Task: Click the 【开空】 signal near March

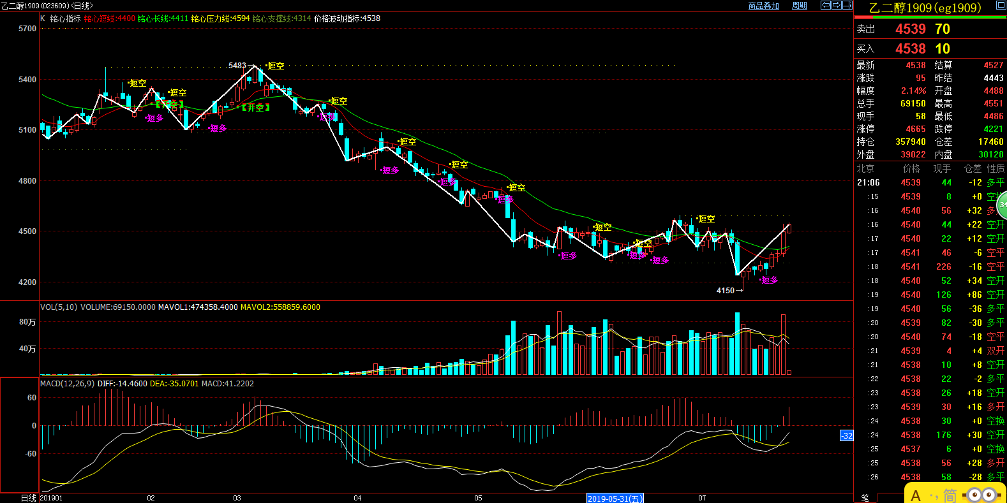Action: coord(255,108)
